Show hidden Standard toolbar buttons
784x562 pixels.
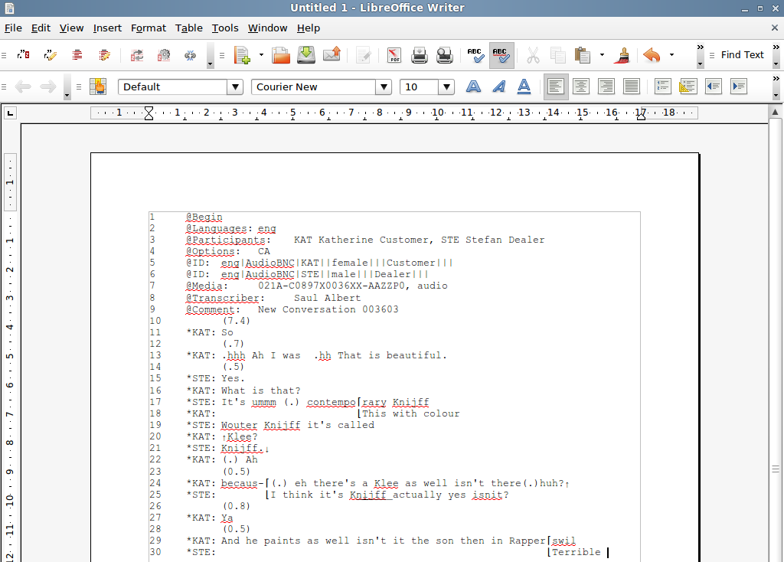point(700,55)
